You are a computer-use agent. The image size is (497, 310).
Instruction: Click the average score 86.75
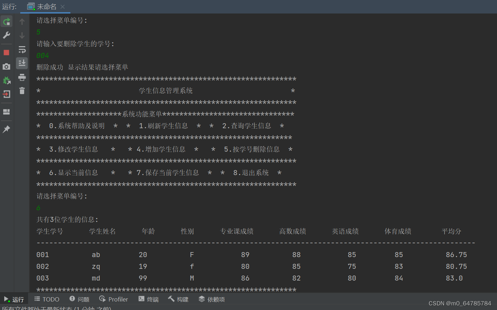pyautogui.click(x=456, y=255)
